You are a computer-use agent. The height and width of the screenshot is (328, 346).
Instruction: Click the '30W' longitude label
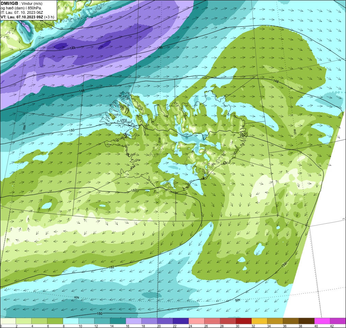tap(24, 128)
